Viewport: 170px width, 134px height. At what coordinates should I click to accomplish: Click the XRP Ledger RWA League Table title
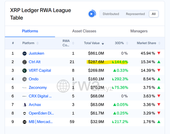point(40,14)
